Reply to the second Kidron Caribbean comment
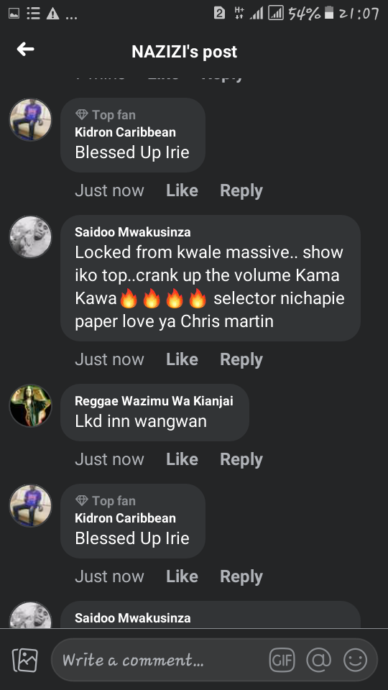 (x=241, y=576)
